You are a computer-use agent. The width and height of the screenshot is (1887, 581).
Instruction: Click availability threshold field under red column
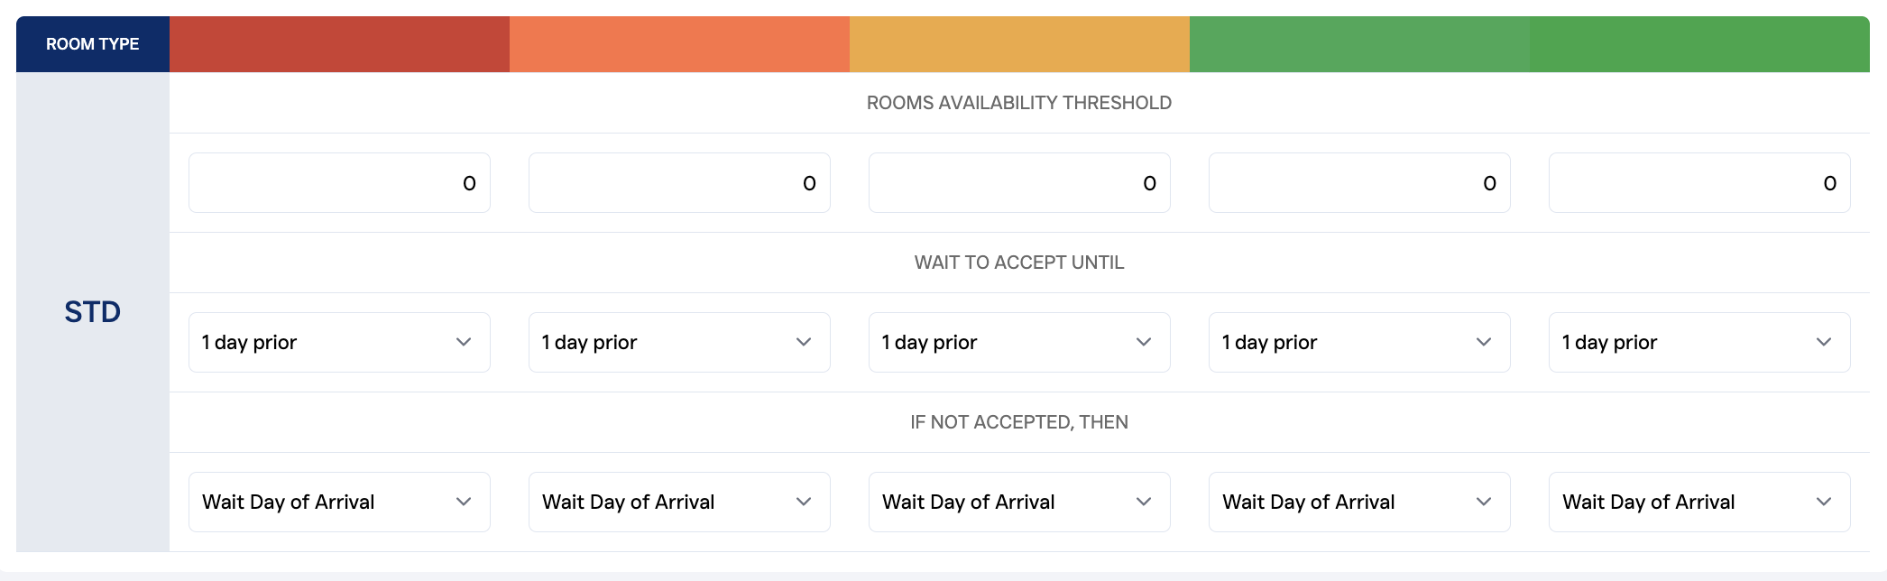[339, 183]
